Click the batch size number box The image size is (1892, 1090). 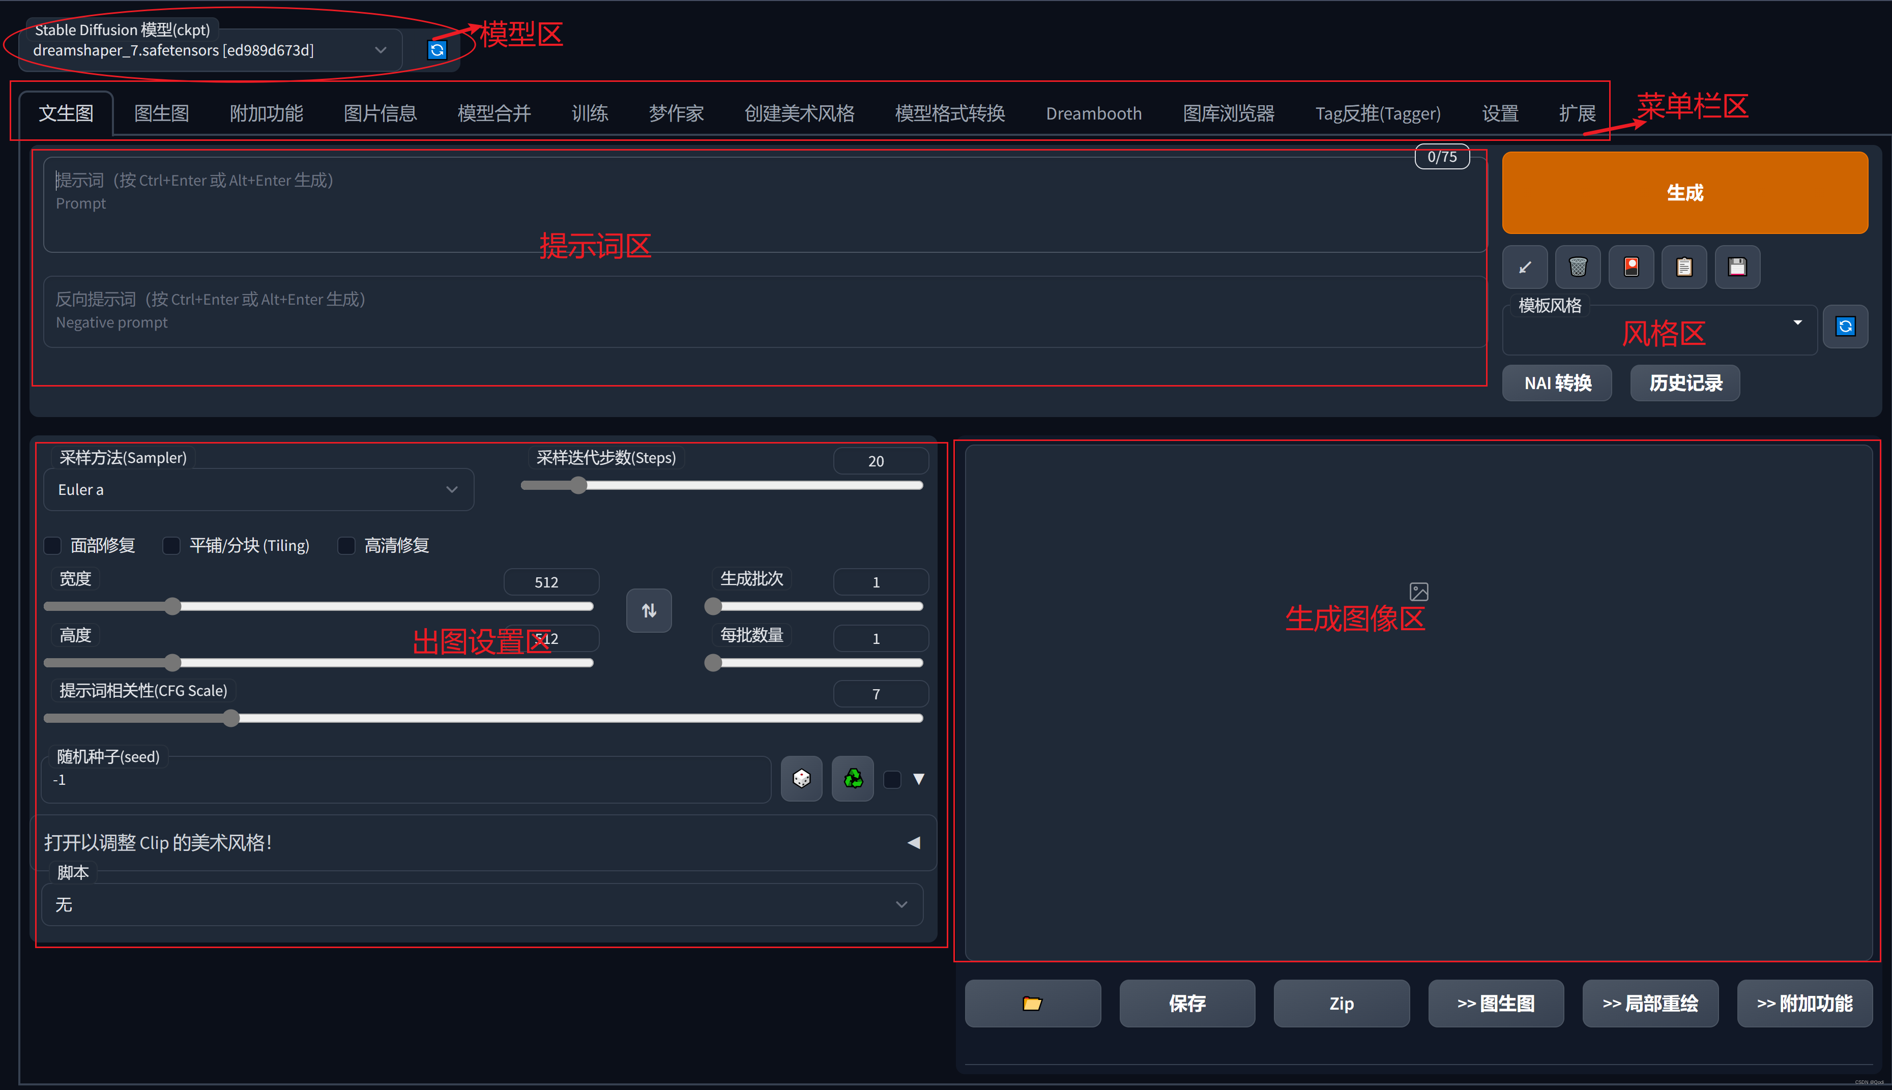pyautogui.click(x=881, y=638)
